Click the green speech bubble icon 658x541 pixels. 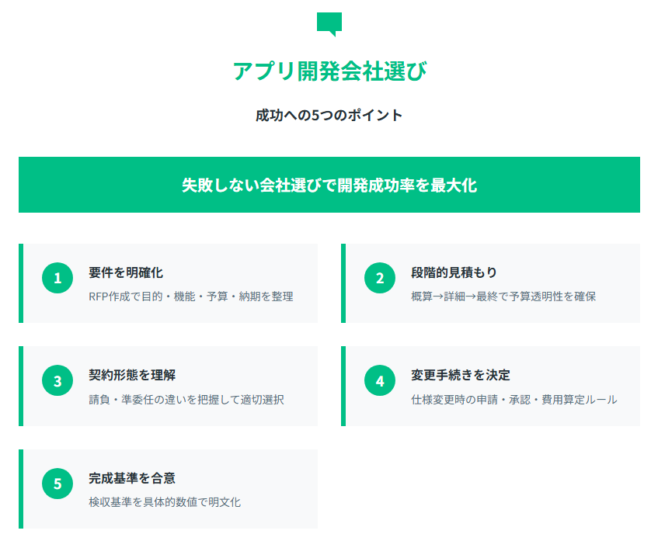click(329, 24)
